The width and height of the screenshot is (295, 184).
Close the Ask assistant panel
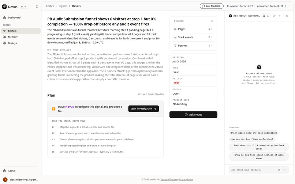[x=287, y=16]
